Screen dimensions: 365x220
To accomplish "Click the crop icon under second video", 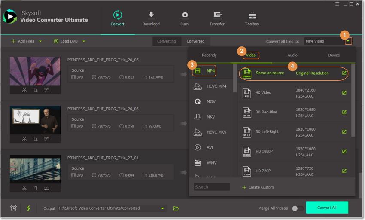I will pyautogui.click(x=35, y=139).
